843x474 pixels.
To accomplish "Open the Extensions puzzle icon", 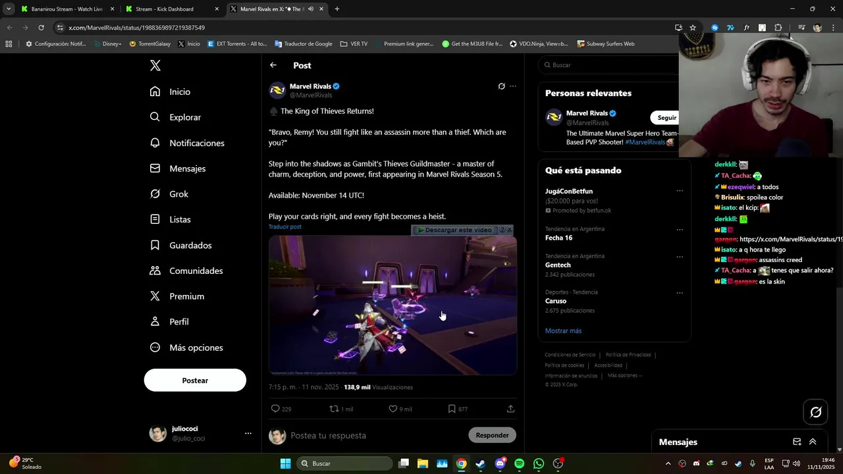I will 778,28.
